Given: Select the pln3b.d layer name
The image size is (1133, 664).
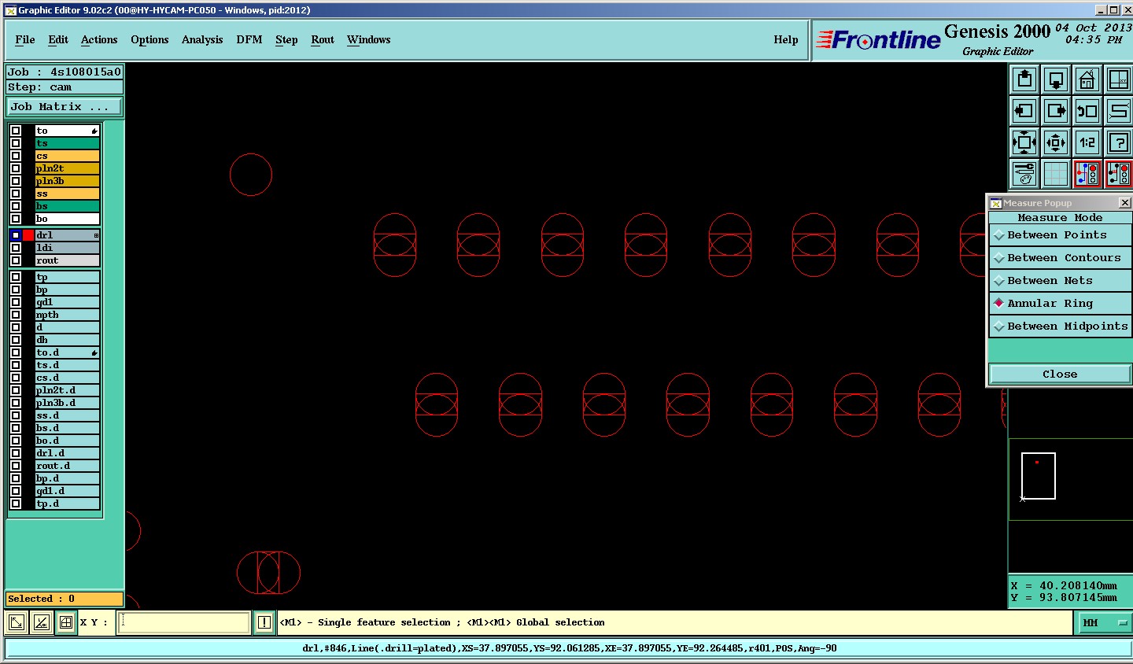Looking at the screenshot, I should point(68,403).
